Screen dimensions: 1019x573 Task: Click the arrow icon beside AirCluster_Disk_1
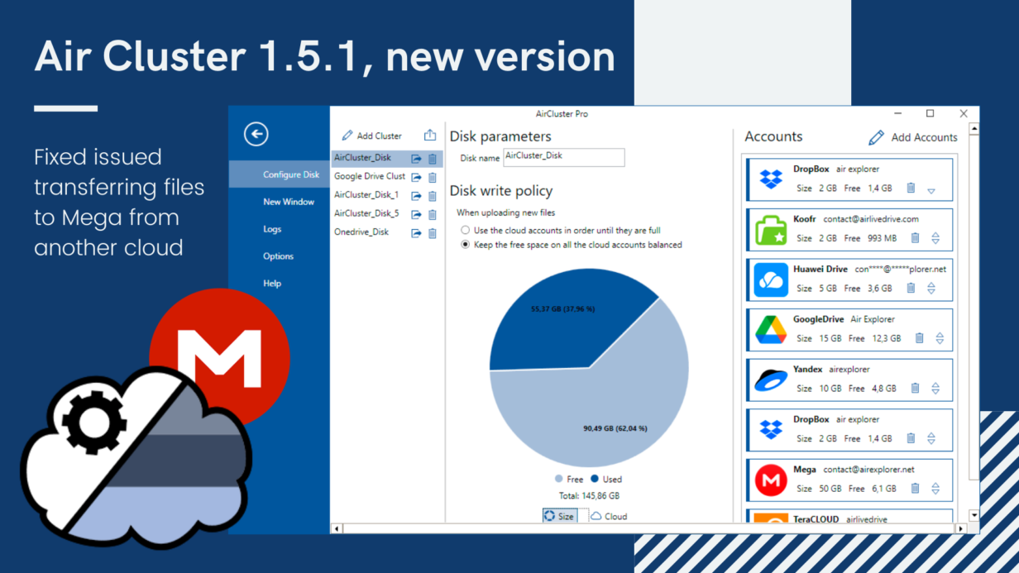tap(417, 196)
